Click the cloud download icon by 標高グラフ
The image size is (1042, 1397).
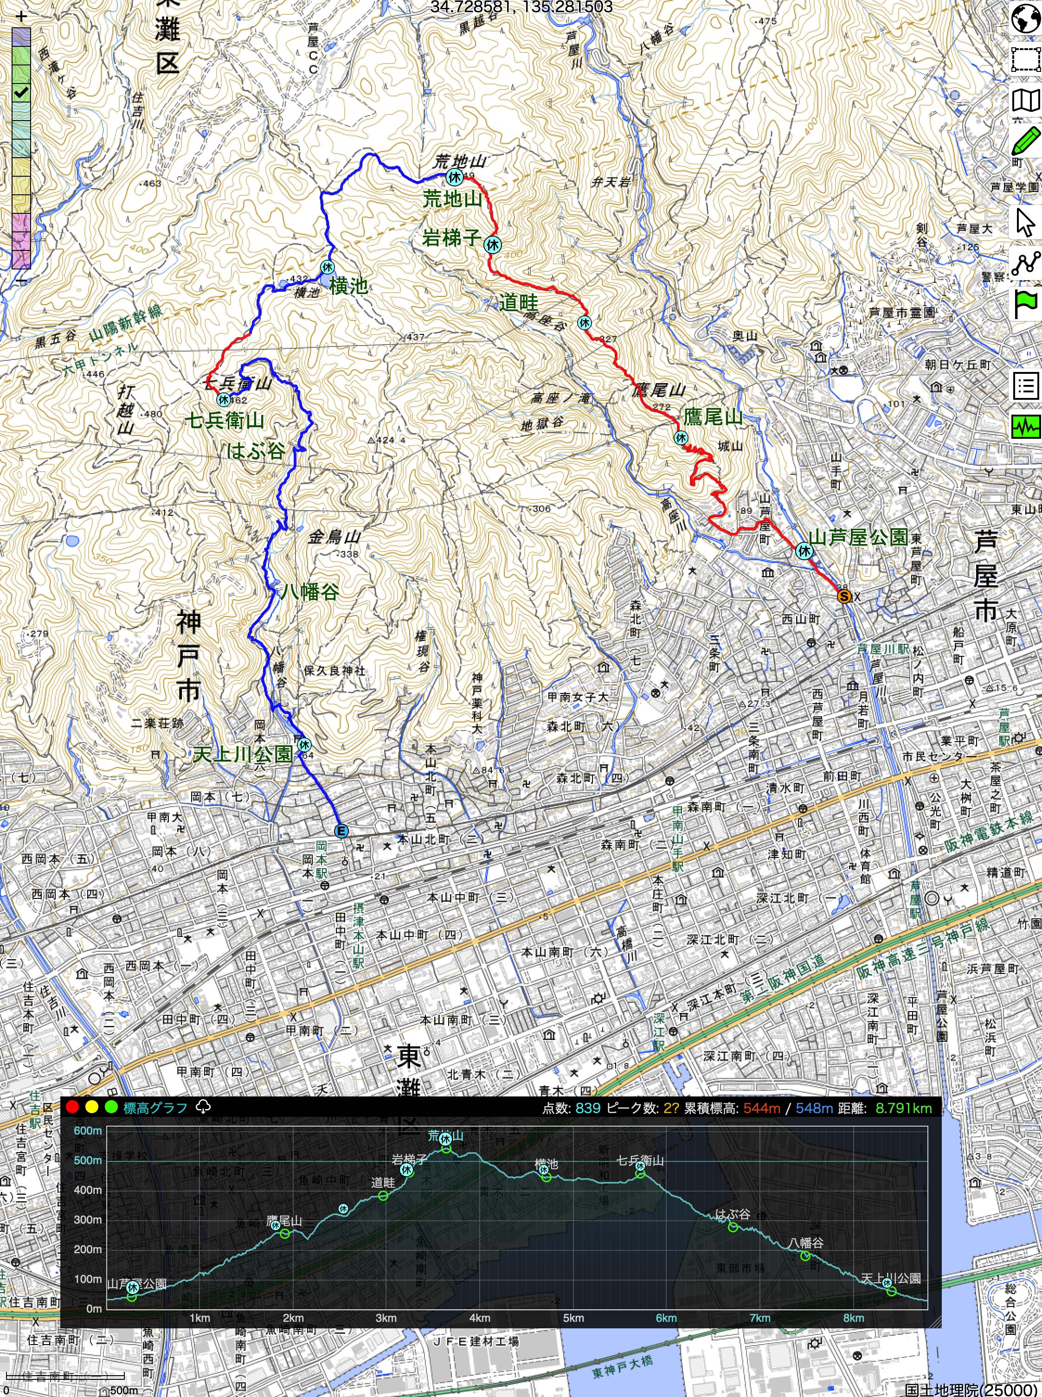click(x=203, y=1106)
